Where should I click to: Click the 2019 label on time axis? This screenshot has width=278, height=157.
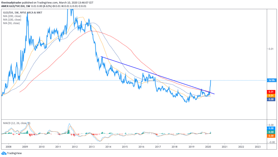pyautogui.click(x=191, y=147)
